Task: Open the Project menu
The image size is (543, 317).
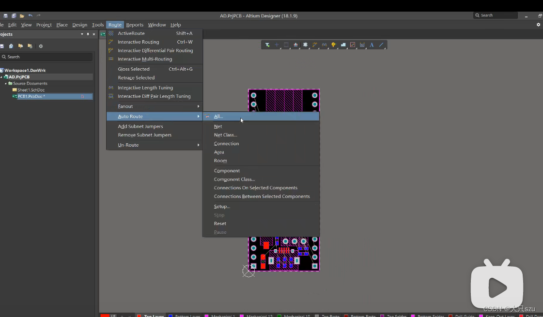Action: coord(44,25)
